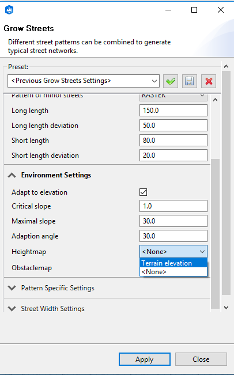Click the Close button
Screen dimensions: 234x375
pos(201,359)
